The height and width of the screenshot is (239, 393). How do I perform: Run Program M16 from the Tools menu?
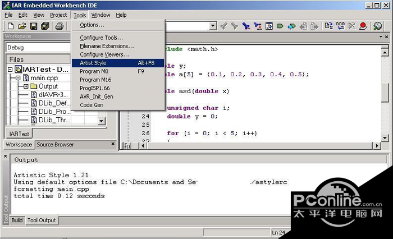point(118,80)
